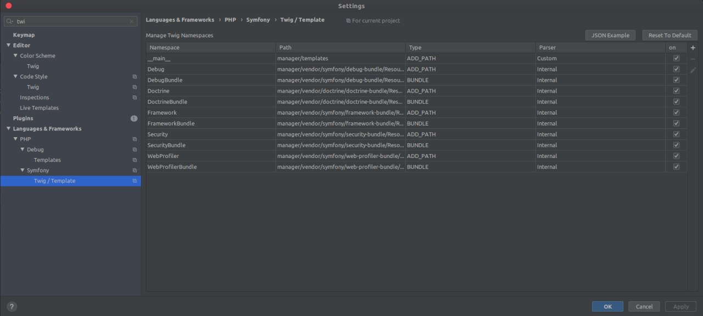This screenshot has height=316, width=703.
Task: Add a new Twig namespace with plus icon
Action: [x=693, y=48]
